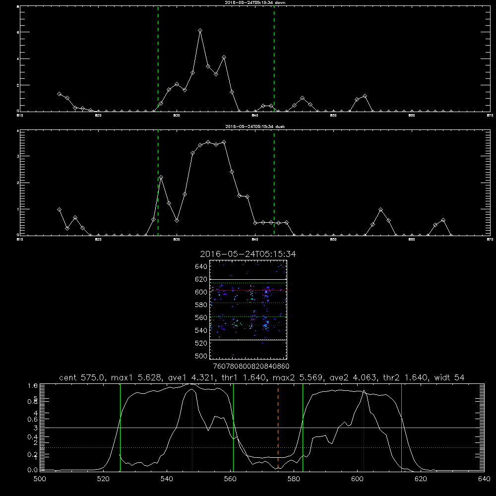Click the highest diamond peak in dawn plot
Viewport: 496px width, 496px height.
pos(200,31)
